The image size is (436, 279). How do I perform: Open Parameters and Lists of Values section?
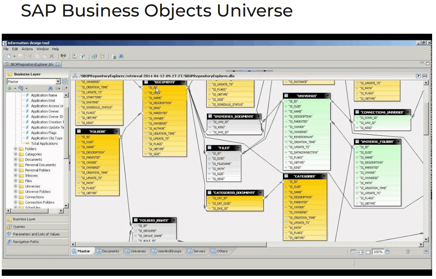(37, 234)
